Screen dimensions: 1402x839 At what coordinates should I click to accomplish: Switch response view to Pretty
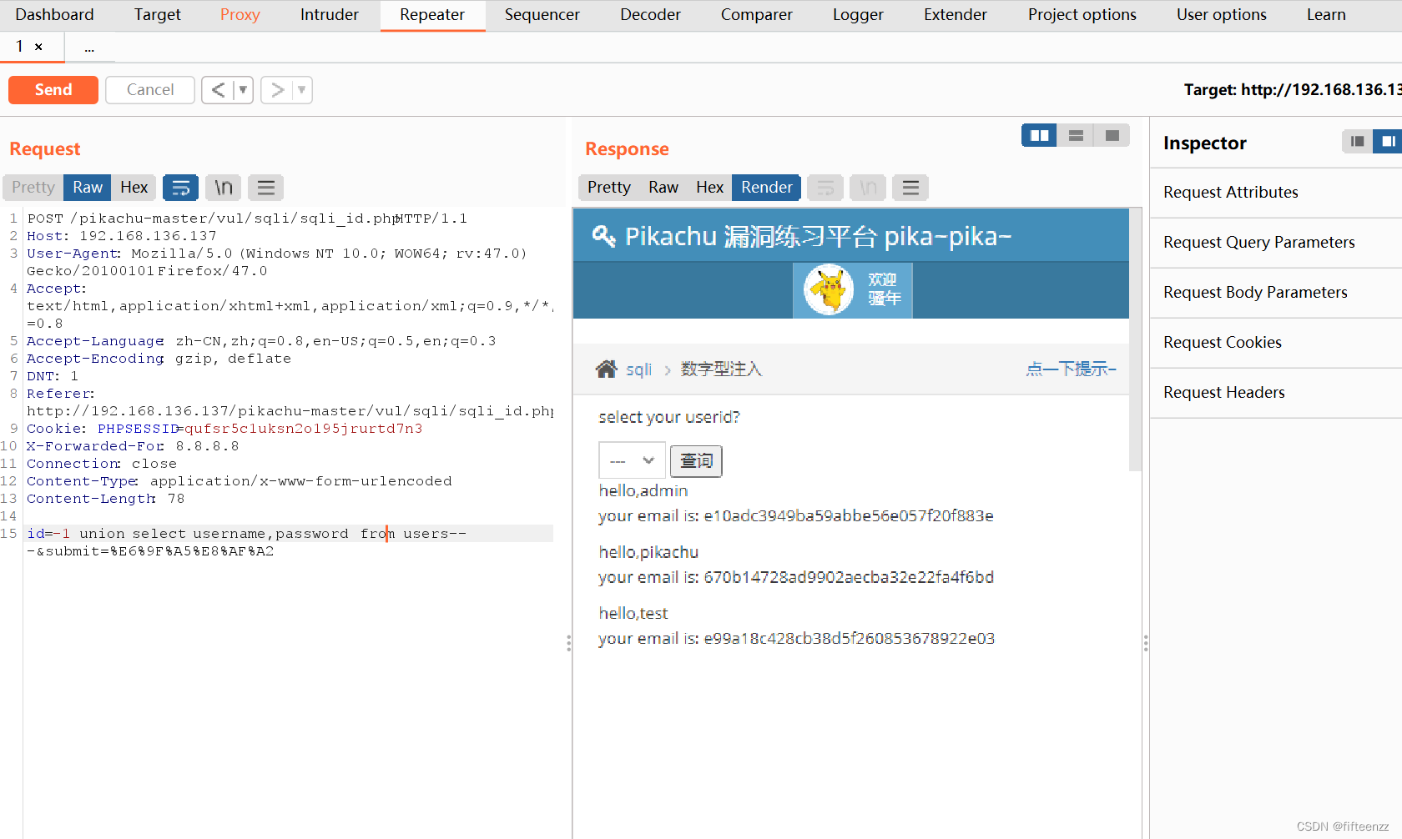pos(609,188)
